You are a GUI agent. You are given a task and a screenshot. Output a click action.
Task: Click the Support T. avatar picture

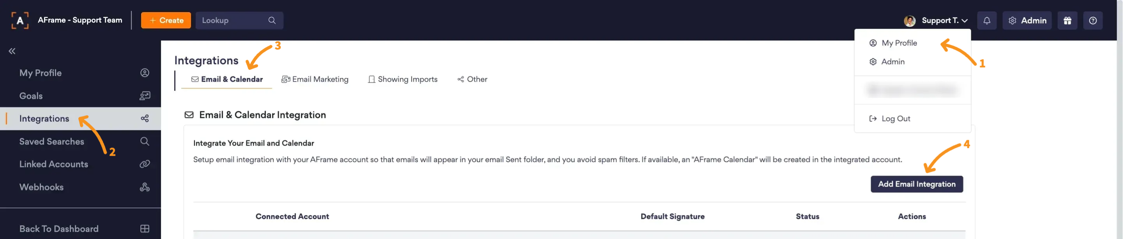pyautogui.click(x=910, y=21)
